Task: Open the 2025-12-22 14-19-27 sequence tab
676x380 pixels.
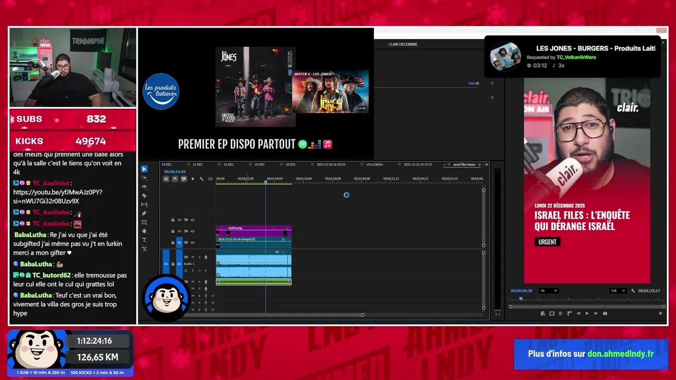Action: click(x=418, y=165)
